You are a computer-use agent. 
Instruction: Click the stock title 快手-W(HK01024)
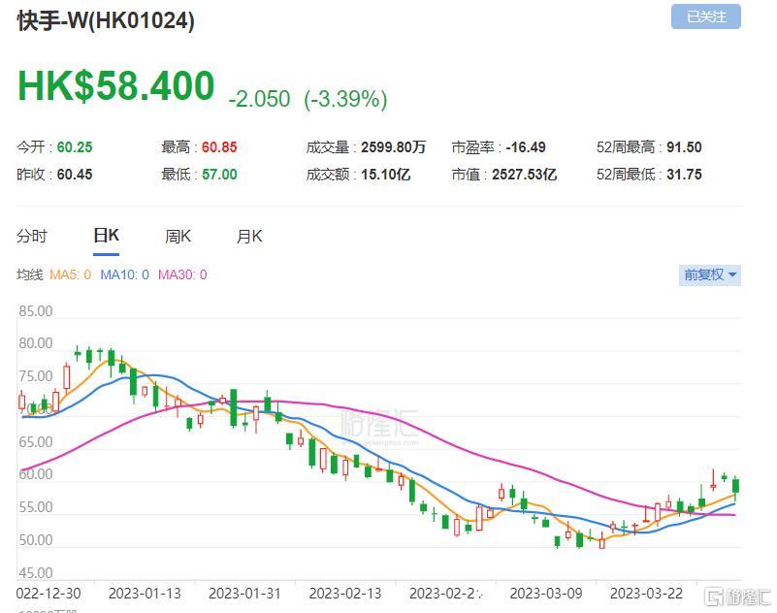coord(106,20)
